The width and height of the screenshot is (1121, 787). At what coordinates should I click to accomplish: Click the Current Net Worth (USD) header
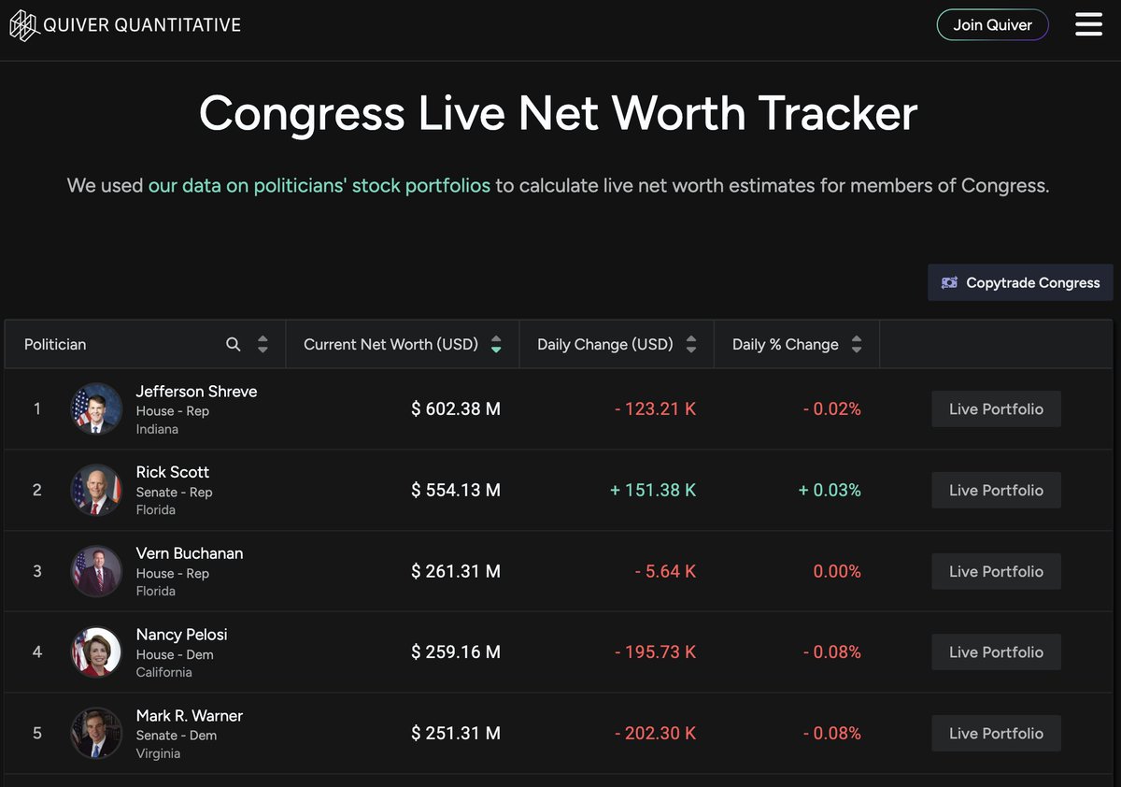coord(390,344)
